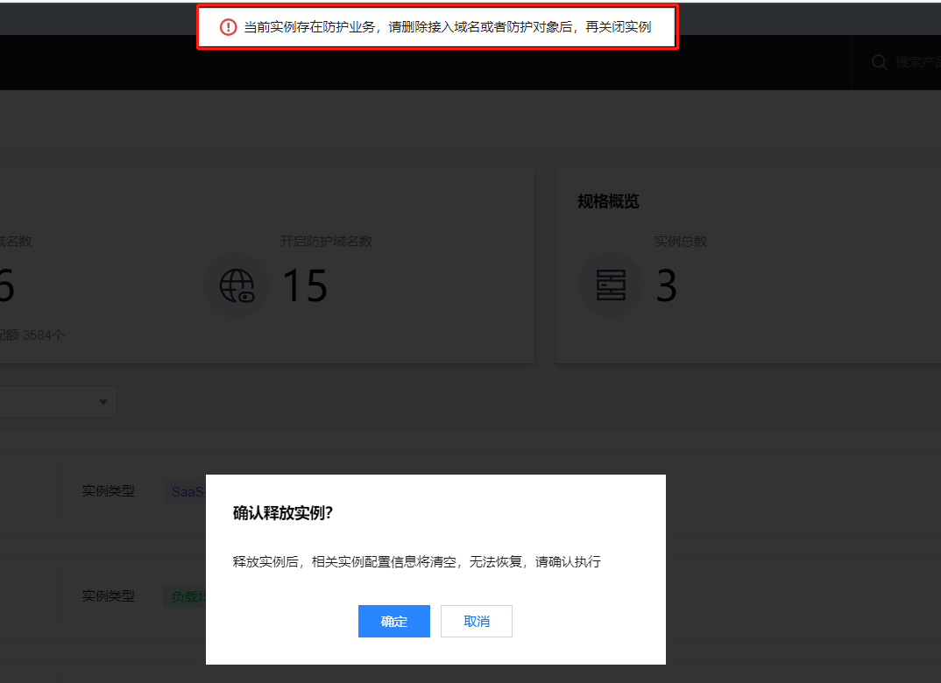Click the 开启防护域名数 label
This screenshot has height=683, width=941.
click(x=326, y=241)
